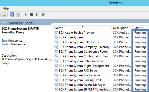Click Running status of Queue Manager row
Image resolution: width=149 pixels, height=92 pixels.
pyautogui.click(x=140, y=85)
